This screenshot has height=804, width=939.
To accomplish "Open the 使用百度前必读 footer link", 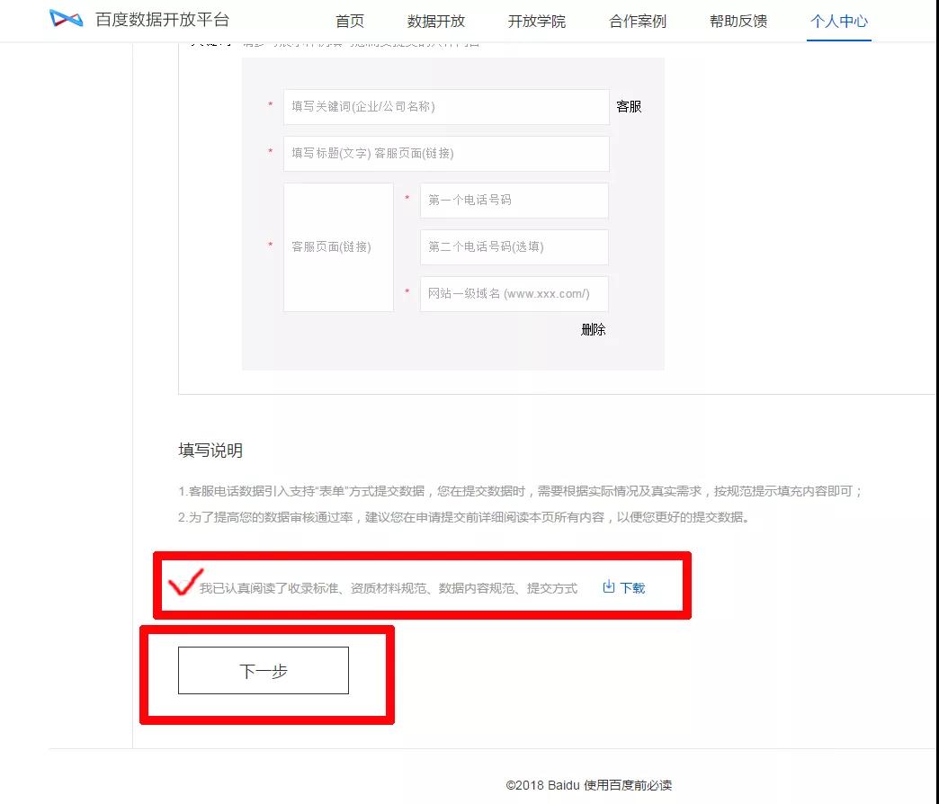I will coord(628,785).
